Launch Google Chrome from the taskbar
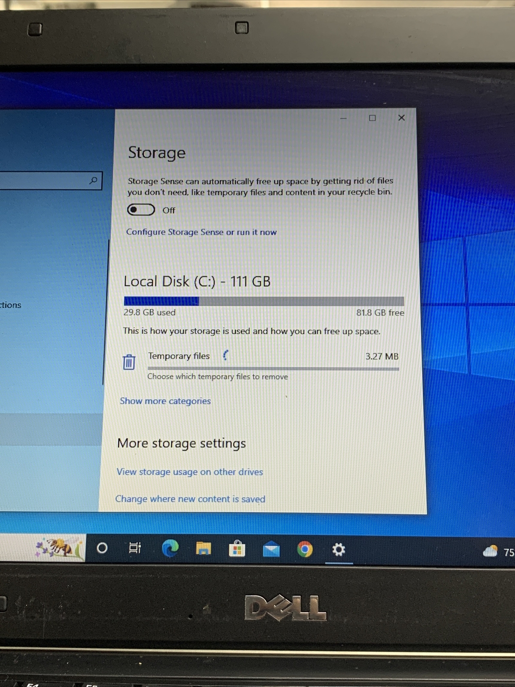Screen dimensions: 515x687 [305, 549]
